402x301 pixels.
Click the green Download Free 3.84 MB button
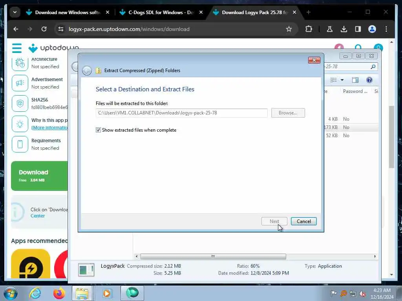tap(39, 176)
